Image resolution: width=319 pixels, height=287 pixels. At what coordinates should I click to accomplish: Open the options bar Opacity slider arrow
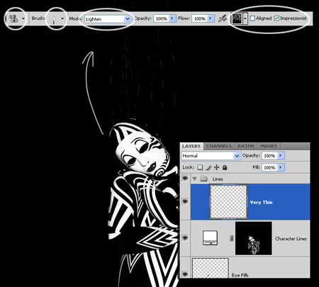(172, 18)
